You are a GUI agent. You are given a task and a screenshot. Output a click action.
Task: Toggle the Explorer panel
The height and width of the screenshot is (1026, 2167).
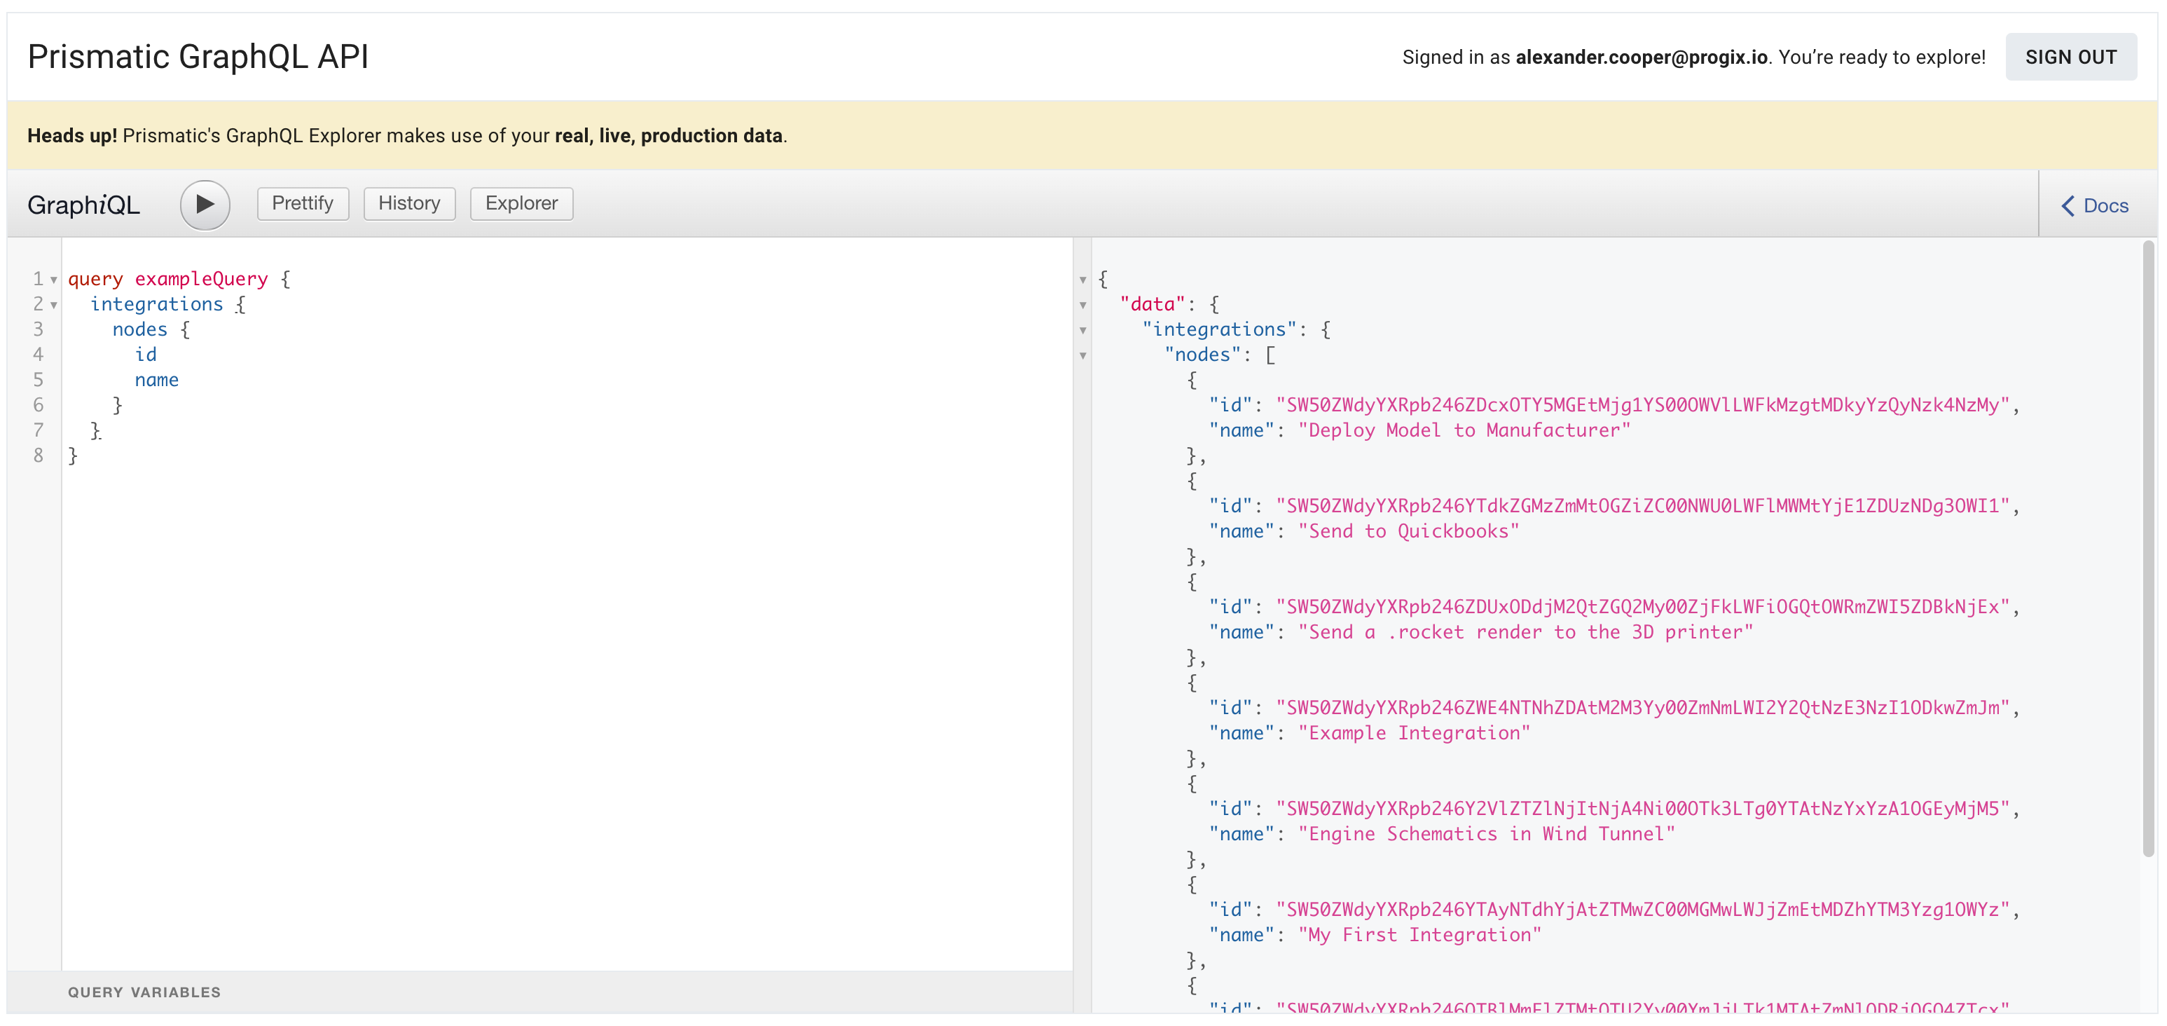pyautogui.click(x=521, y=204)
